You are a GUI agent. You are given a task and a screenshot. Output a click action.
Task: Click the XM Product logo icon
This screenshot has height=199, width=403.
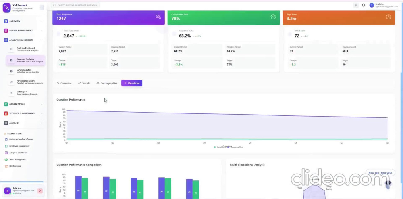[x=7, y=8]
